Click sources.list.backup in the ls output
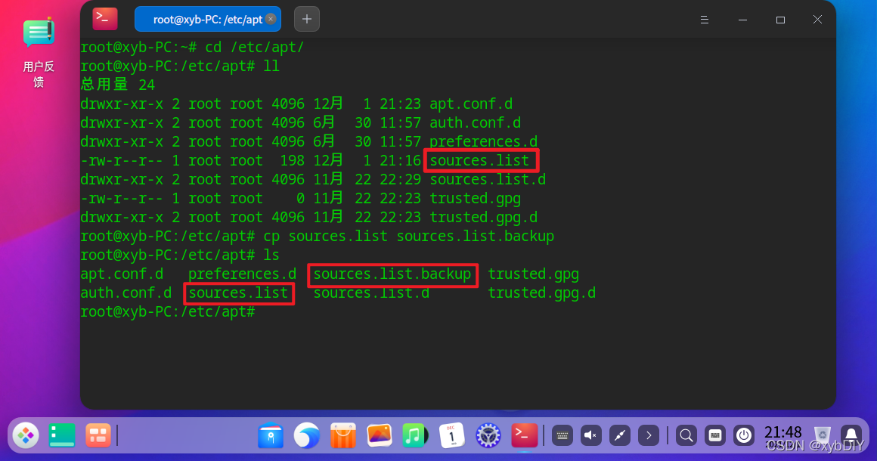The height and width of the screenshot is (461, 877). coord(392,274)
